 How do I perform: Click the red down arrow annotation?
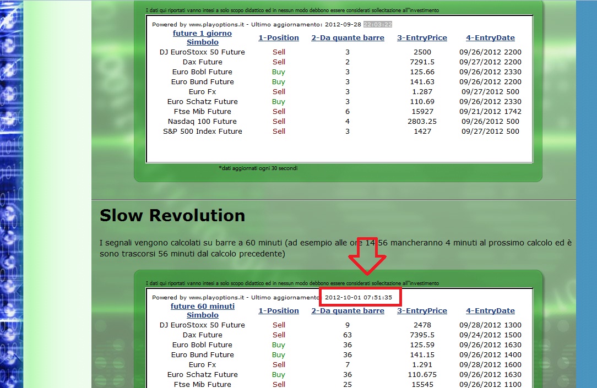pos(367,255)
